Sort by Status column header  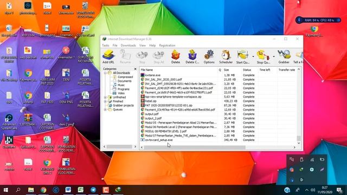(249, 70)
